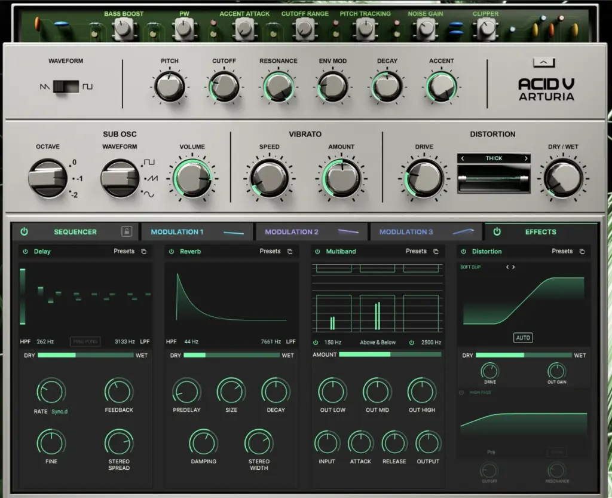The image size is (612, 498).
Task: Click the Sub Osc VOLUME knob
Action: [x=192, y=178]
